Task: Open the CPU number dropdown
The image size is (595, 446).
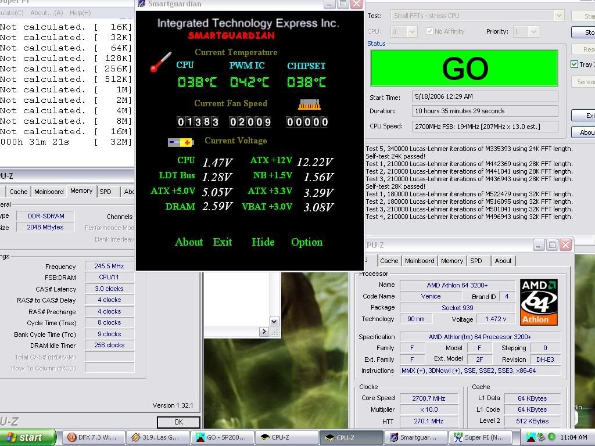Action: (411, 31)
